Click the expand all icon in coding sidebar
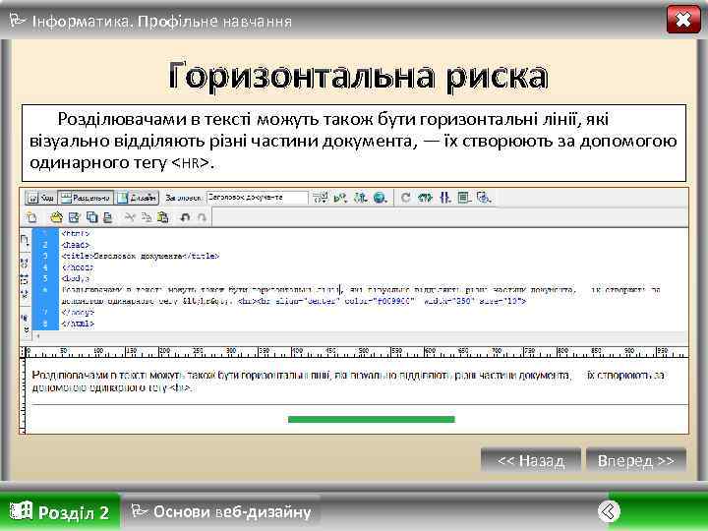708x531 pixels. [25, 295]
